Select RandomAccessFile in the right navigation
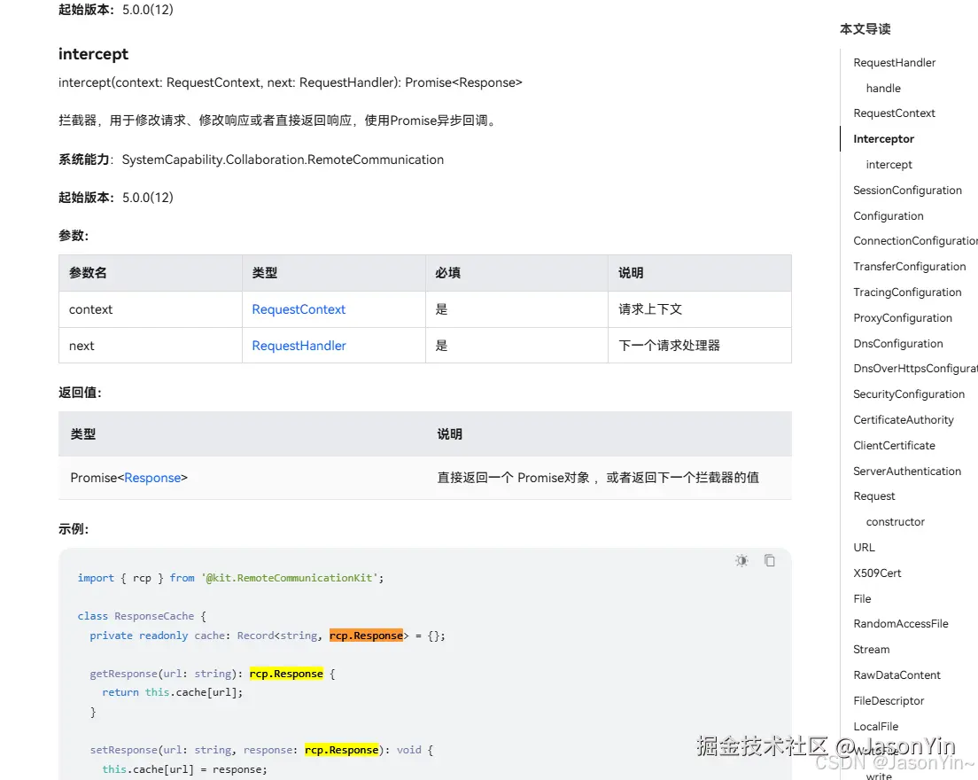The image size is (978, 780). pyautogui.click(x=901, y=623)
